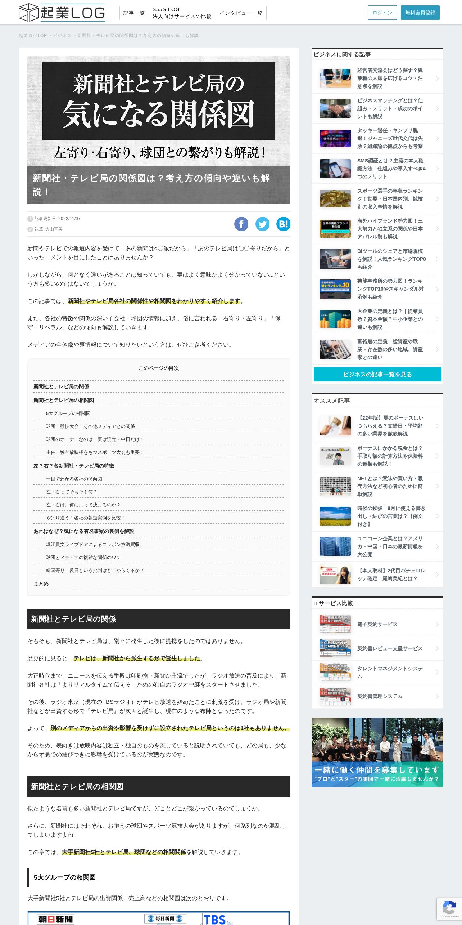Screen dimensions: 462x925
Task: Click the ログイン button
Action: (x=382, y=13)
